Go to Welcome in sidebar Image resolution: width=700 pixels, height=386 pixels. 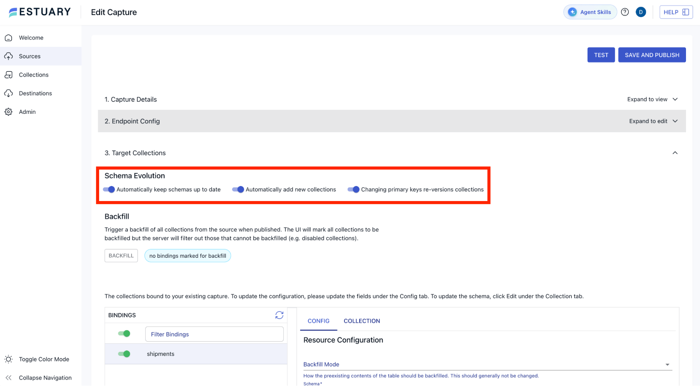(41, 37)
